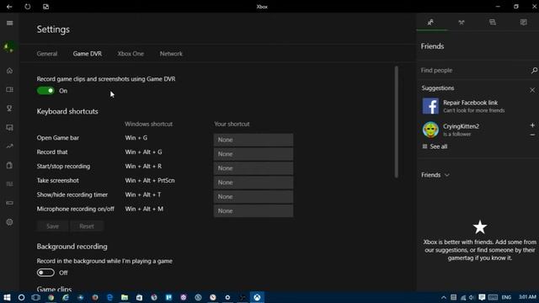Turn off Game DVR recording toggle
Screen dimensions: 539x303
pyautogui.click(x=45, y=91)
